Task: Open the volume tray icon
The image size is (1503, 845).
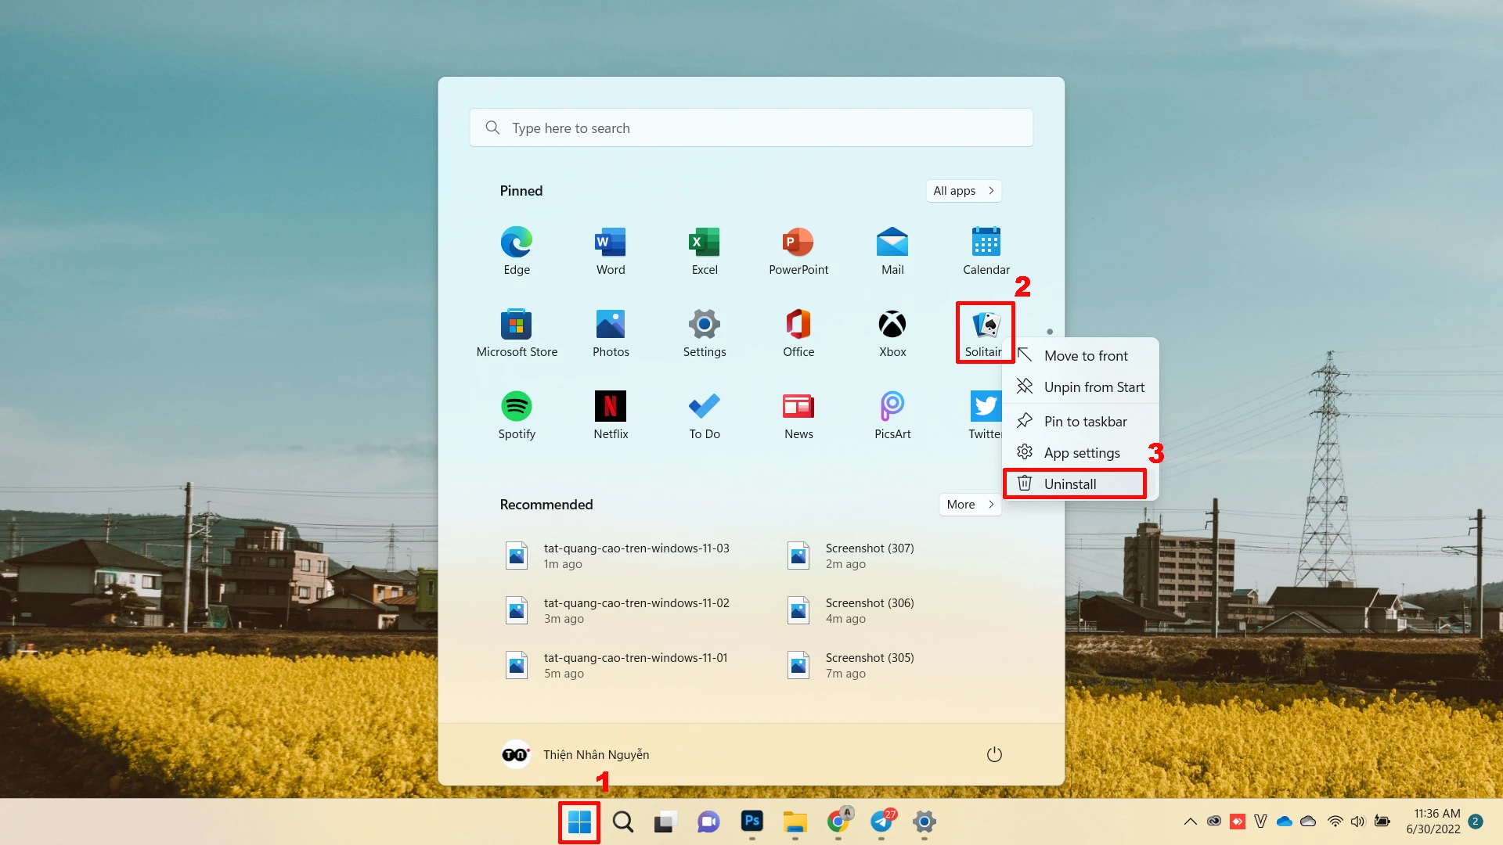Action: [x=1357, y=822]
